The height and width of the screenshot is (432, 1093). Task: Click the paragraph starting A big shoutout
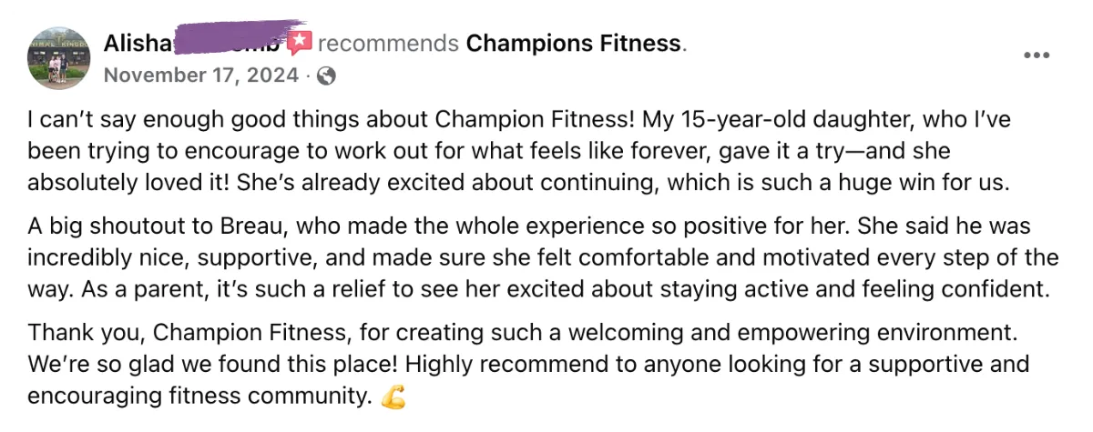point(543,258)
